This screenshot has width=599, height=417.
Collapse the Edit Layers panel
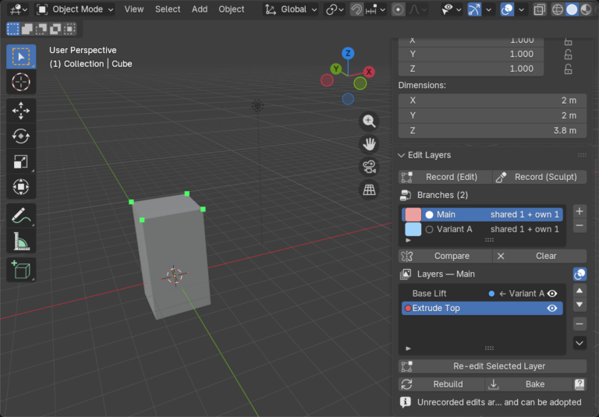click(401, 155)
